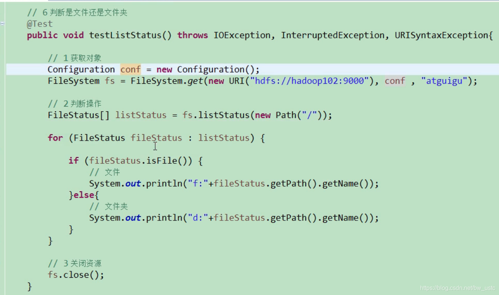499x295 pixels.
Task: Click the FileStatus[] array type
Action: tap(79, 115)
